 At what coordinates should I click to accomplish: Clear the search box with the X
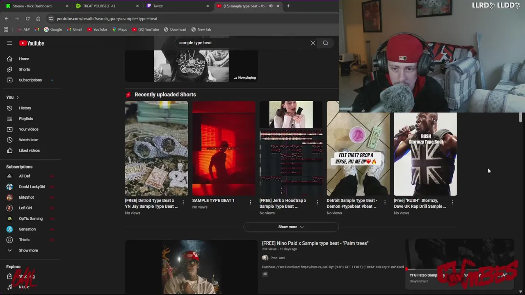coord(313,43)
